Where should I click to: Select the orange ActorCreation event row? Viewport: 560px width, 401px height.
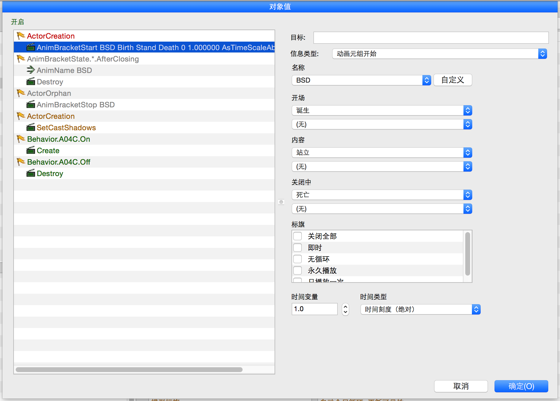(144, 116)
